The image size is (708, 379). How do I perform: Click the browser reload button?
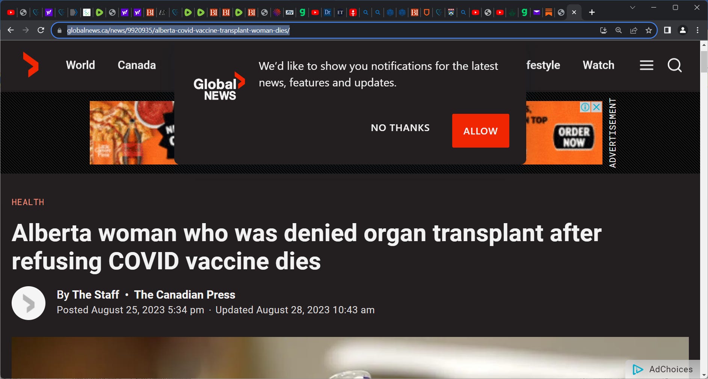pyautogui.click(x=41, y=30)
